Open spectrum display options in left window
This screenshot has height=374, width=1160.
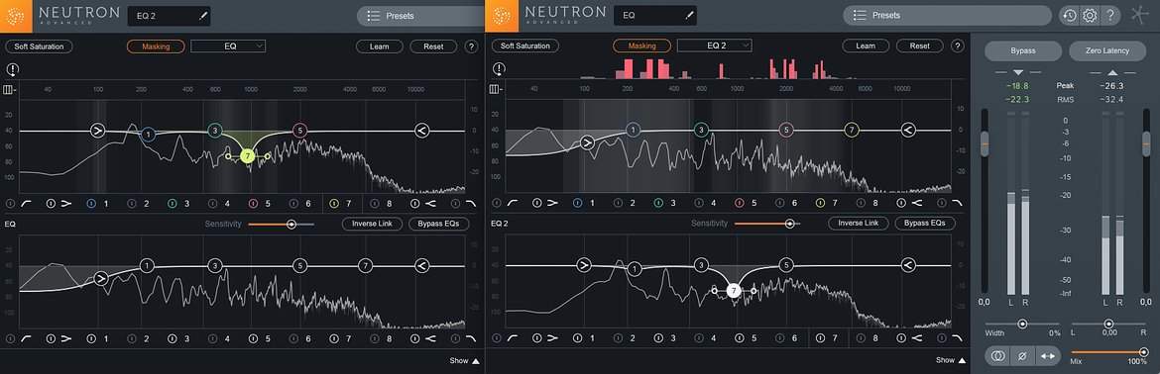(x=10, y=89)
